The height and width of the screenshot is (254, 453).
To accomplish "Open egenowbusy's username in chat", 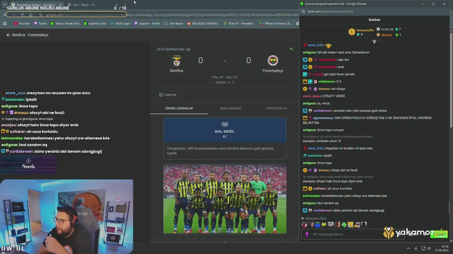I will point(323,118).
